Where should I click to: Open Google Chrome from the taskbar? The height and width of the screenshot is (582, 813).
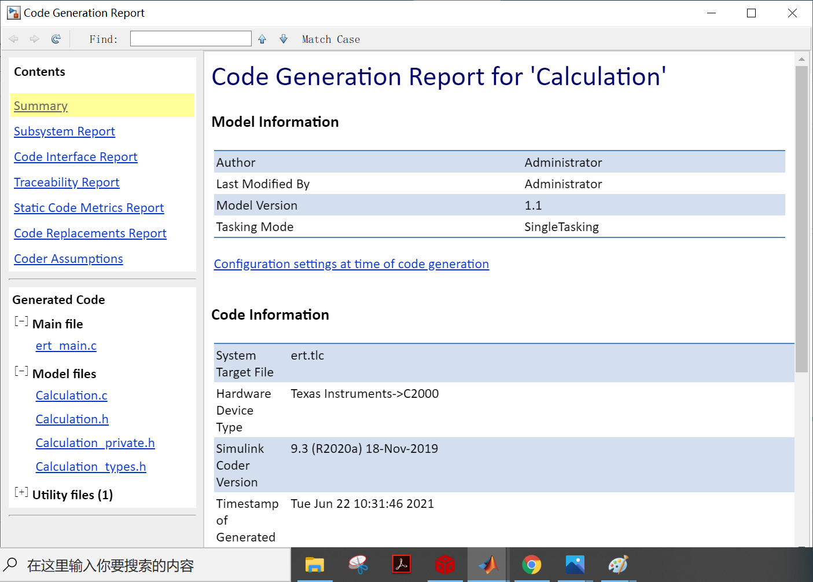pyautogui.click(x=531, y=565)
